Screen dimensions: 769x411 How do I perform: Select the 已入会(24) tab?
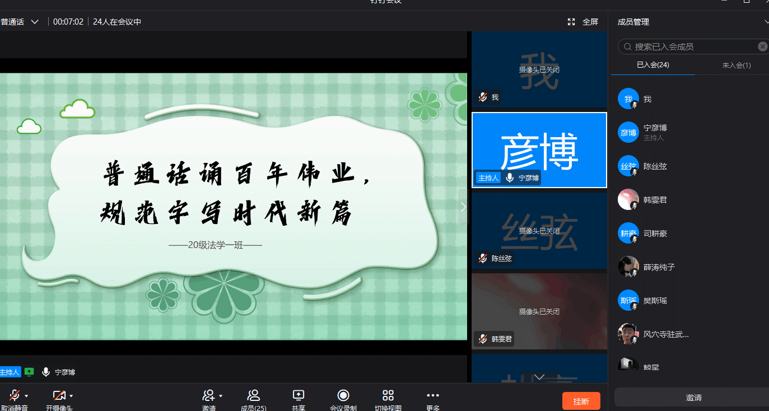653,65
